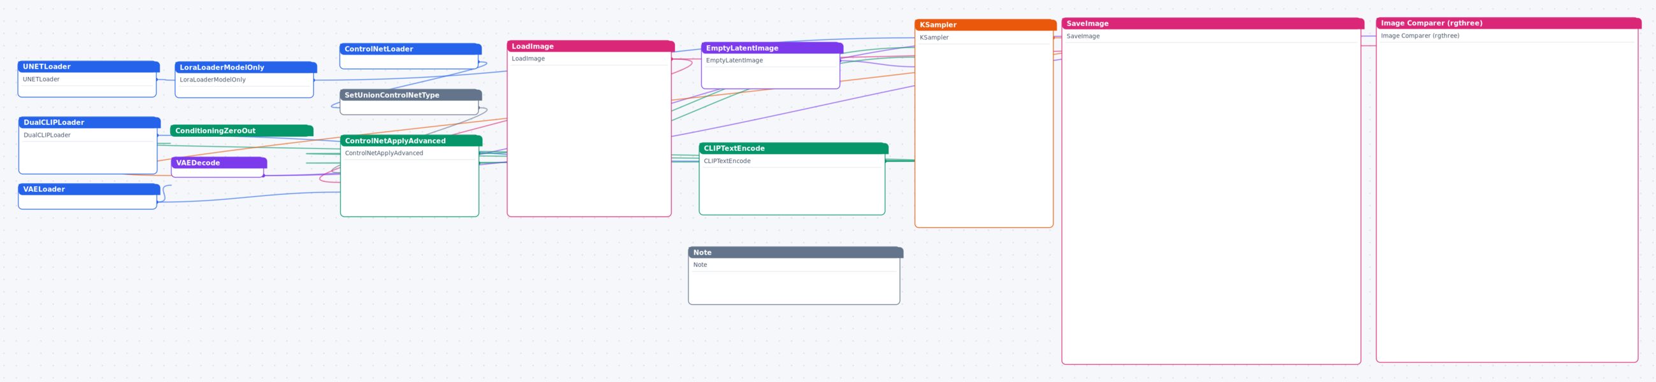Click the ConditioningZeroOut node title

242,131
